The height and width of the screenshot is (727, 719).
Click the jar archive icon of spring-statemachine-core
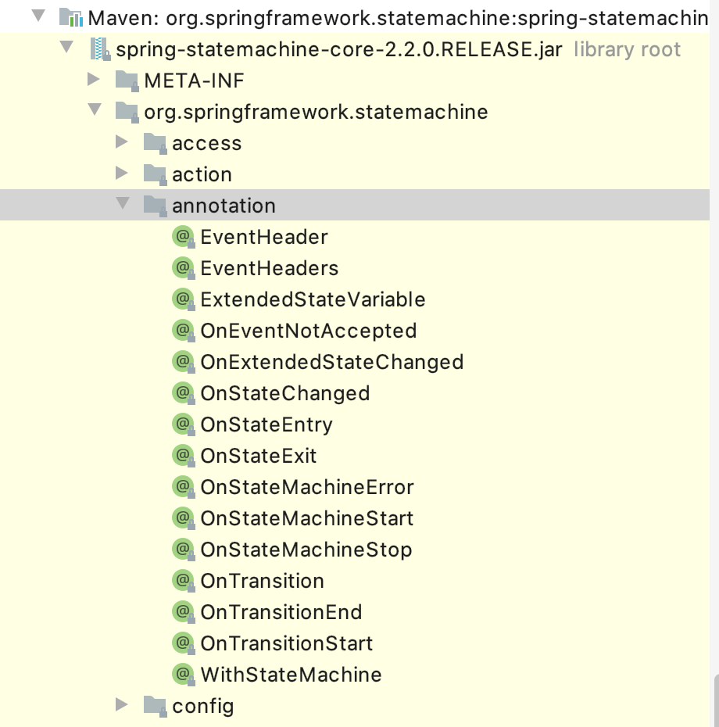click(100, 49)
